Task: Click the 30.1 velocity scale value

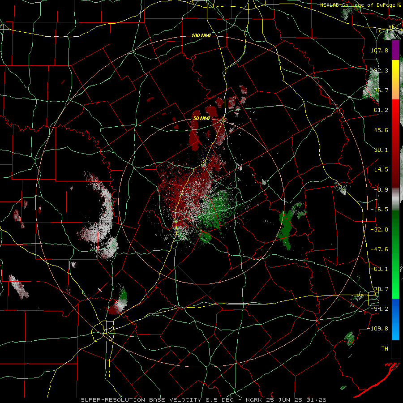Action: tap(381, 150)
